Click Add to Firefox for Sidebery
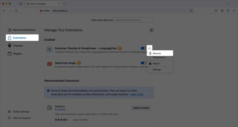 pos(141,108)
